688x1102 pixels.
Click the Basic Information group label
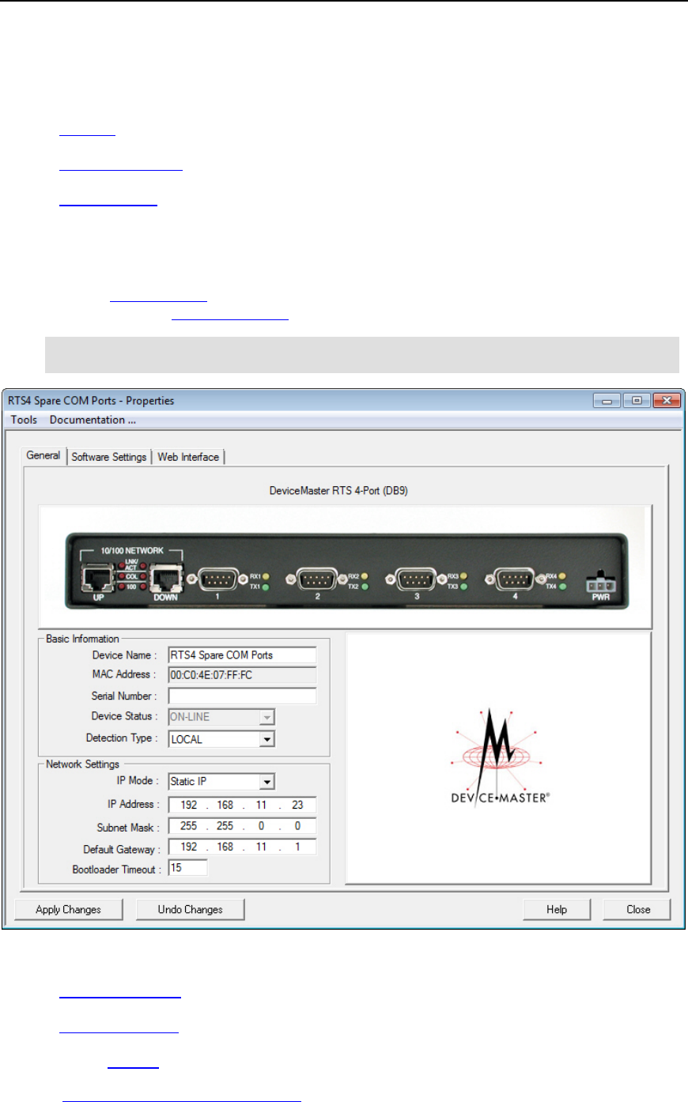pos(82,639)
